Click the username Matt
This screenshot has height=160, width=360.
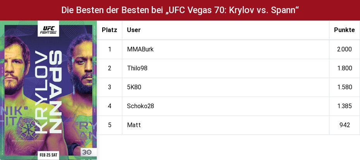click(134, 125)
